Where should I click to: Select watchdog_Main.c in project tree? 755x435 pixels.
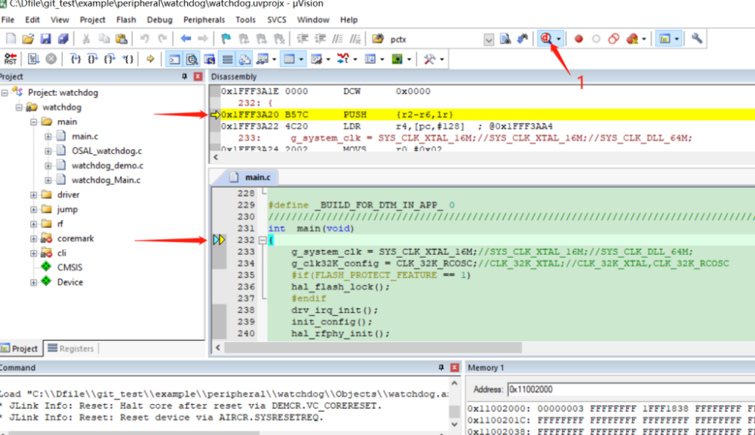(x=106, y=180)
